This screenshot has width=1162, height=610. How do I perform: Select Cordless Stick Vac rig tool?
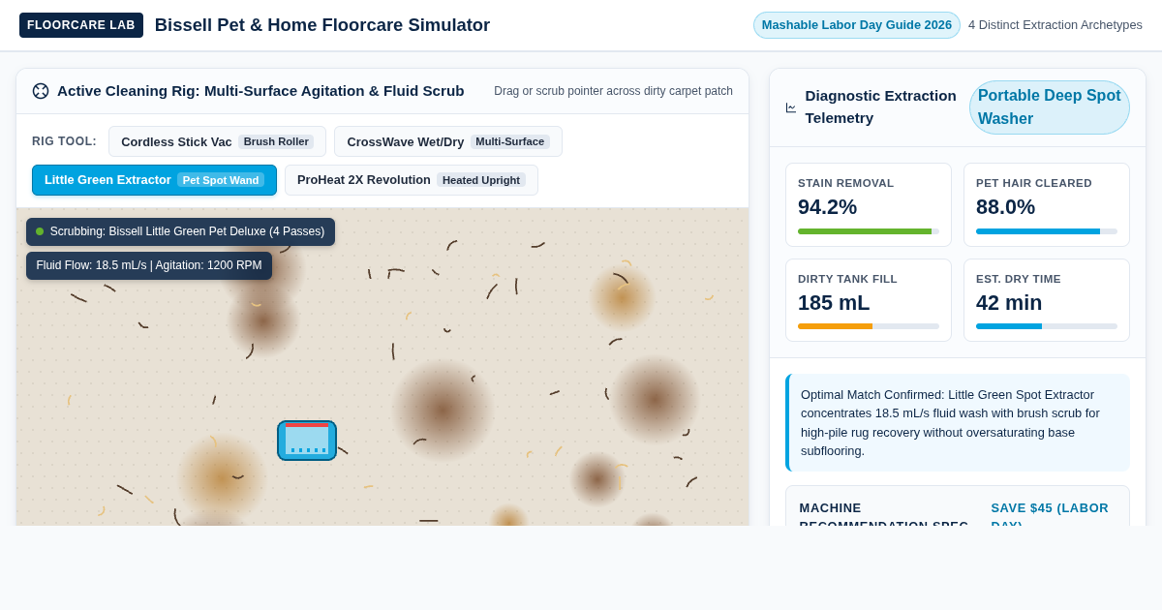(218, 141)
